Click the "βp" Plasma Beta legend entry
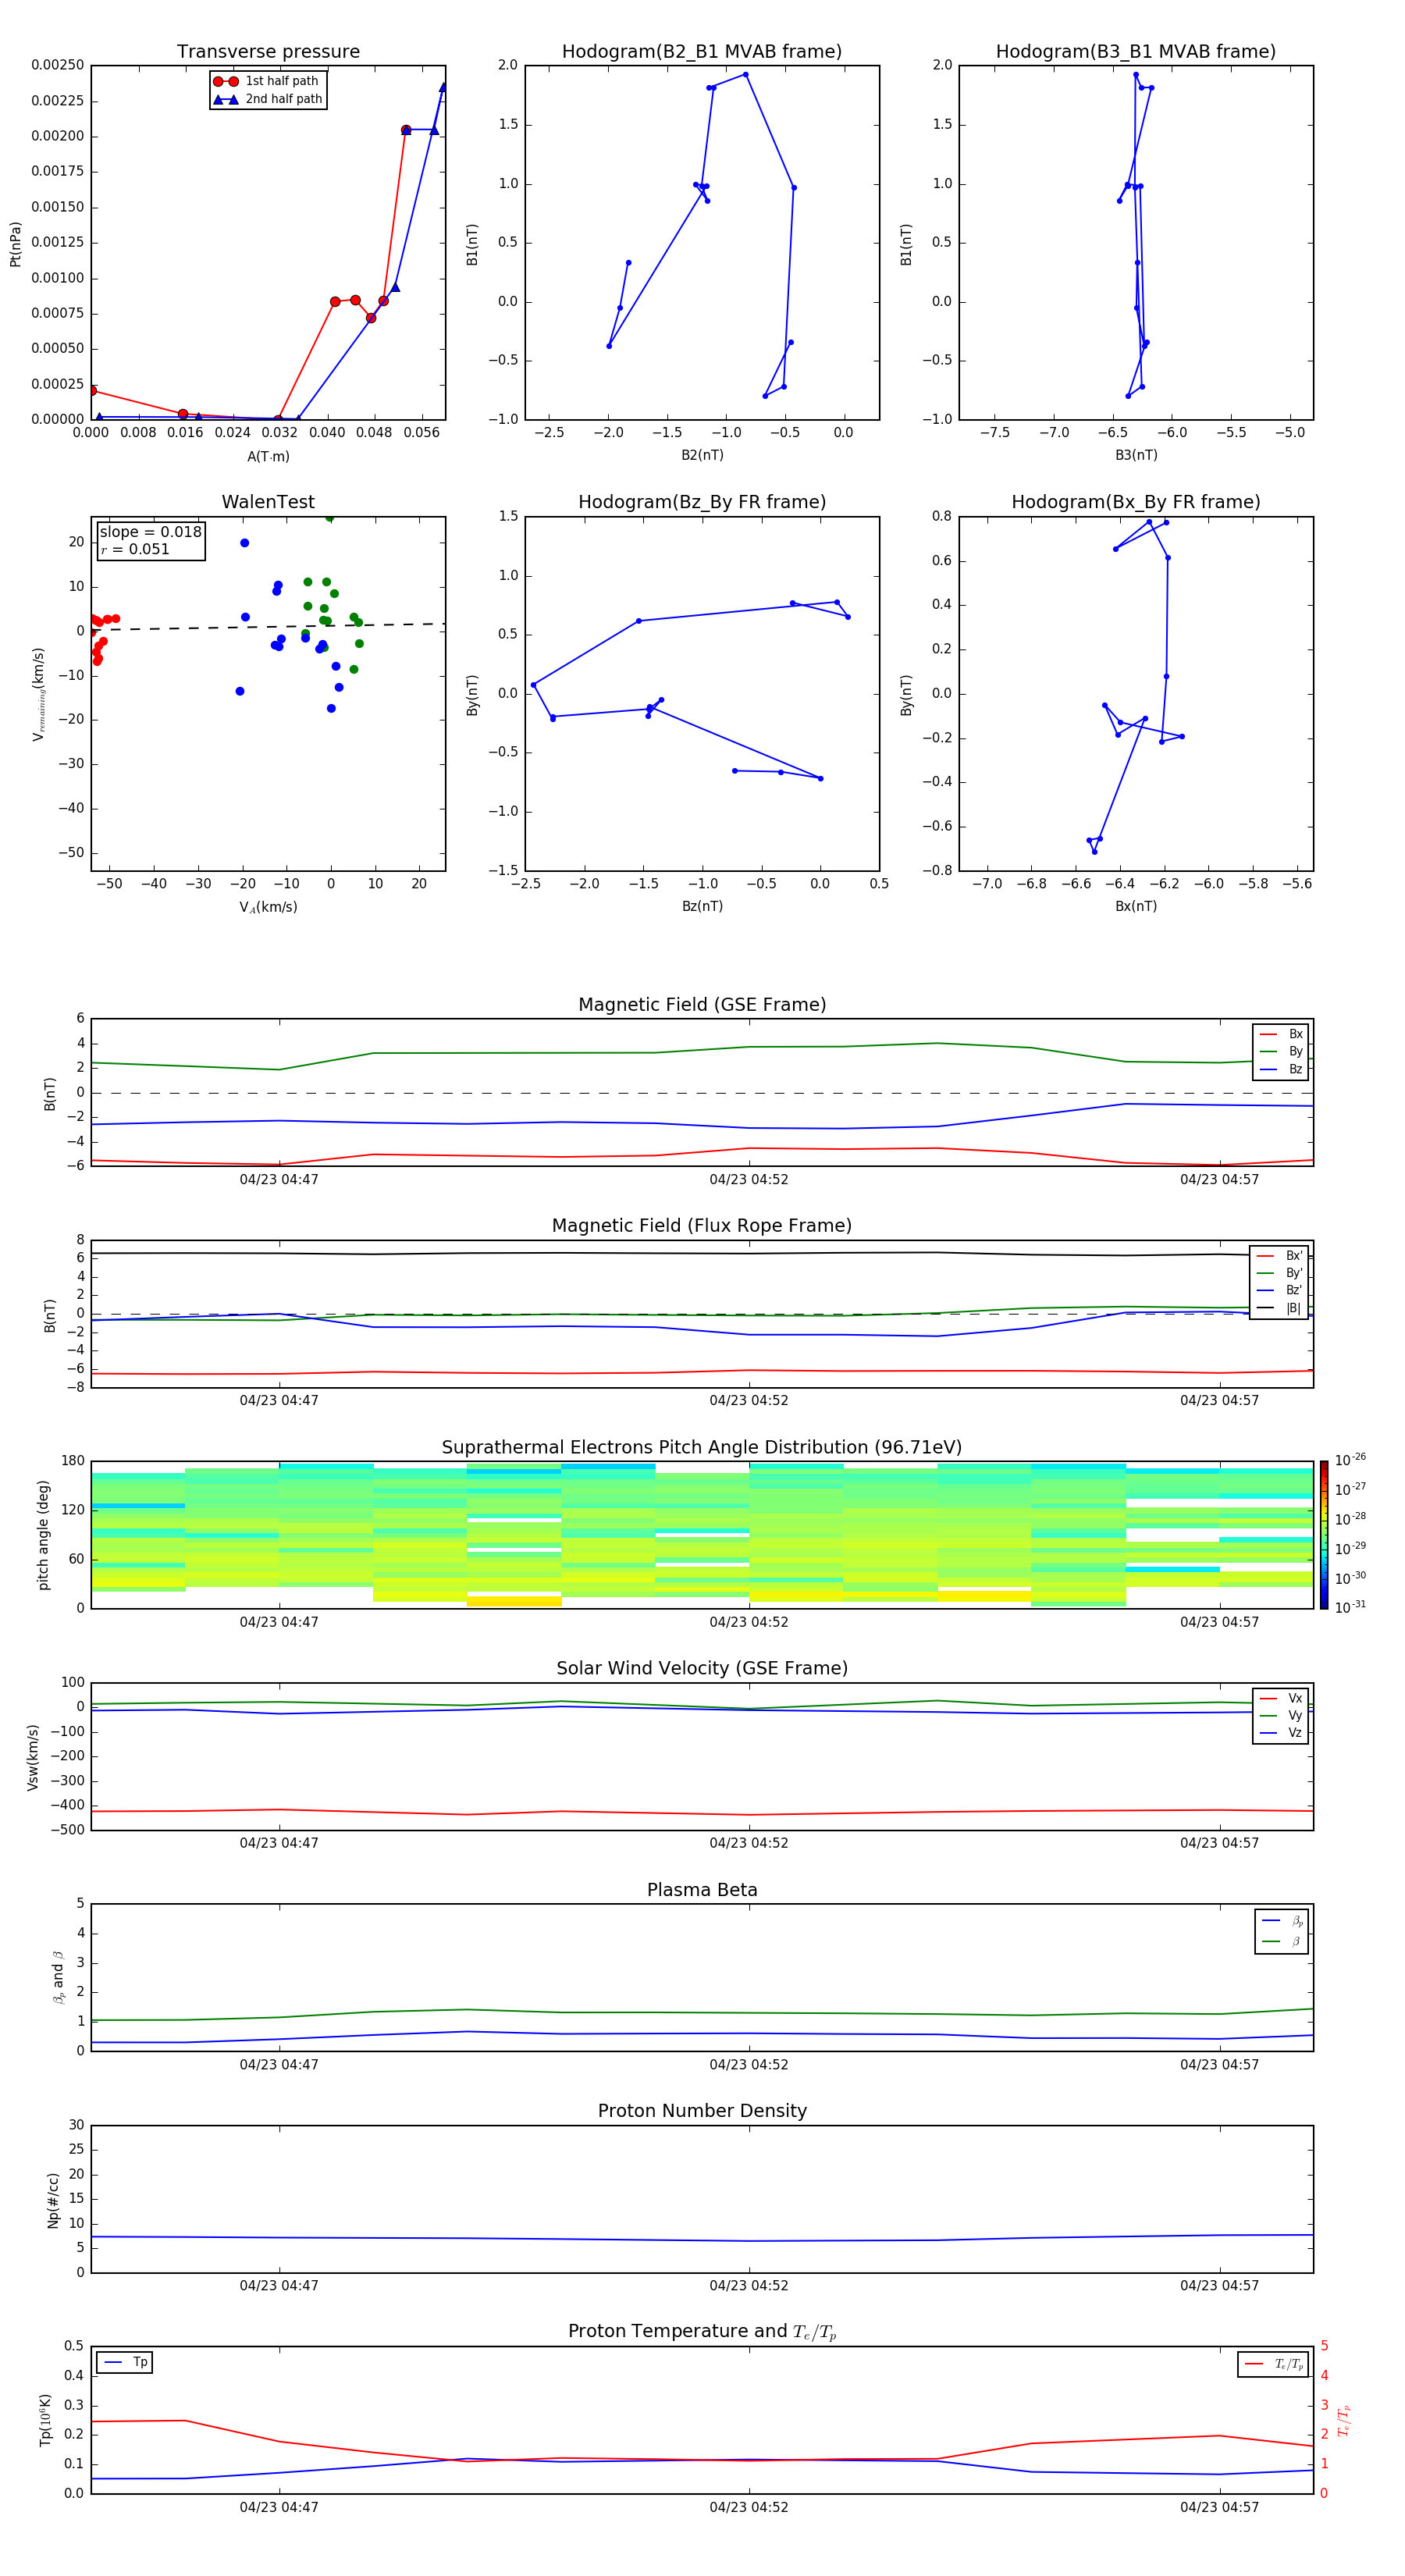 1282,1921
